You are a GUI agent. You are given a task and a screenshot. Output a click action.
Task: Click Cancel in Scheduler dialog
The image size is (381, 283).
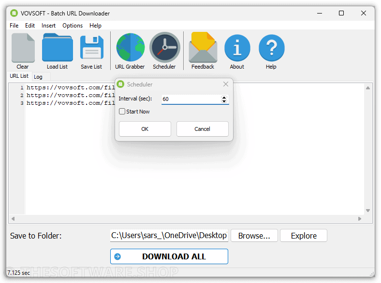[x=202, y=129]
